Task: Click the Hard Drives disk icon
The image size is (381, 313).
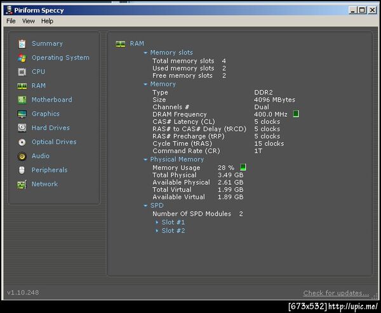Action: [22, 128]
